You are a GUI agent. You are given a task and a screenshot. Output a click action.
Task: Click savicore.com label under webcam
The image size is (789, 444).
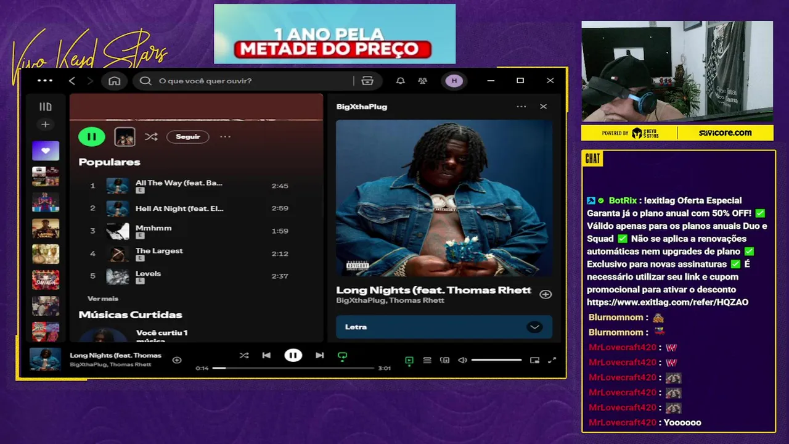point(725,133)
